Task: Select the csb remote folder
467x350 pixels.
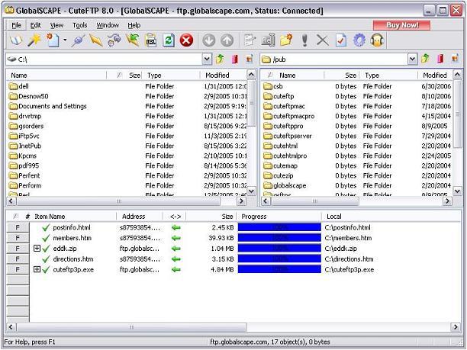Action: (x=273, y=86)
